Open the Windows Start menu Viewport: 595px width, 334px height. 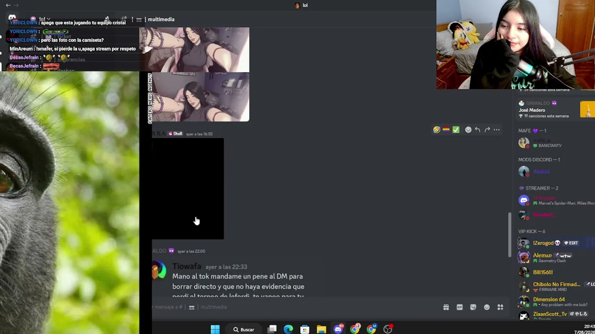[215, 329]
